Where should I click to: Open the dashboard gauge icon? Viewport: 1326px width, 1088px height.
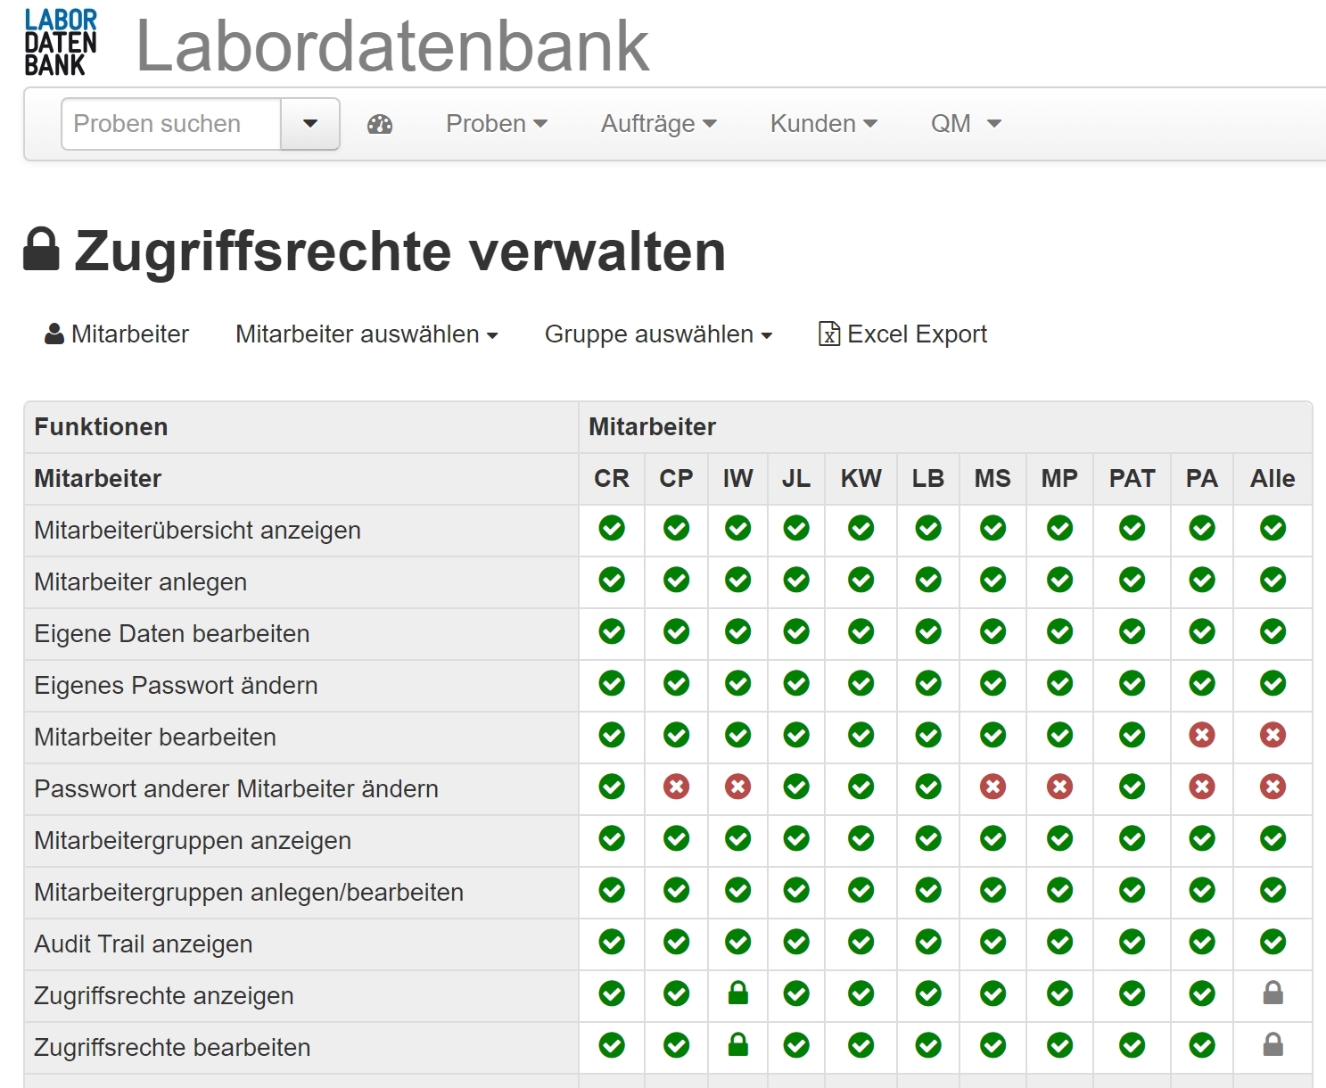(380, 124)
